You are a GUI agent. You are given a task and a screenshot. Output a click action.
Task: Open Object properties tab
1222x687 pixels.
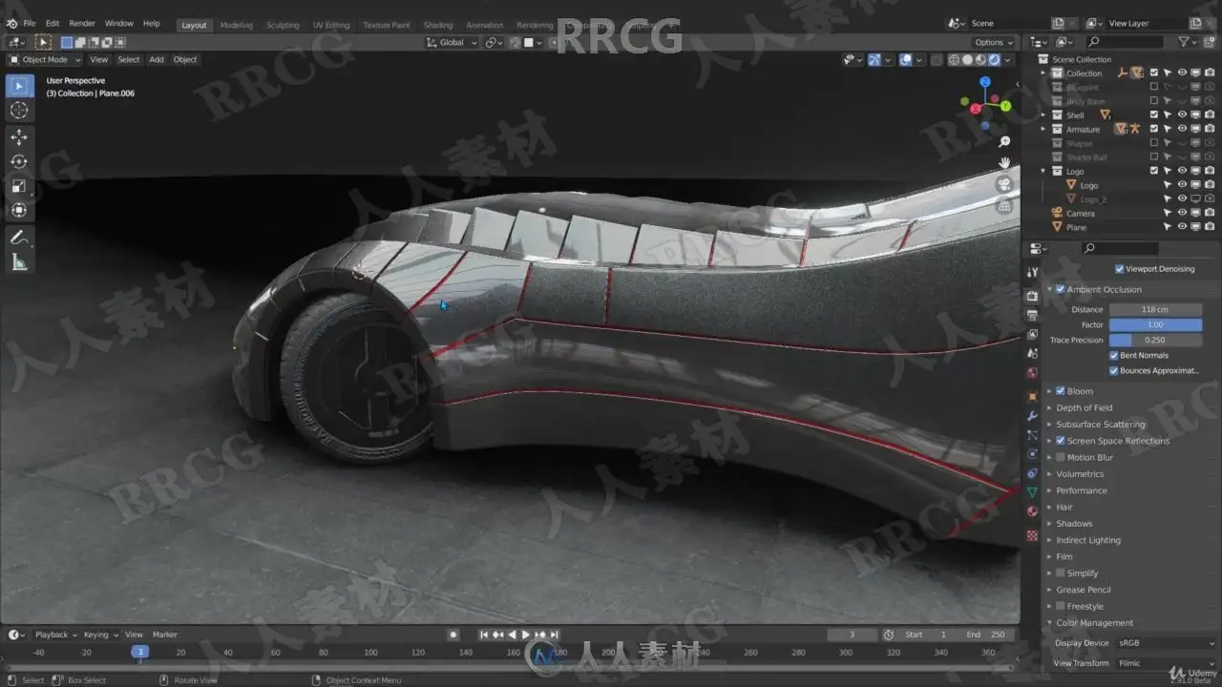tap(1032, 397)
